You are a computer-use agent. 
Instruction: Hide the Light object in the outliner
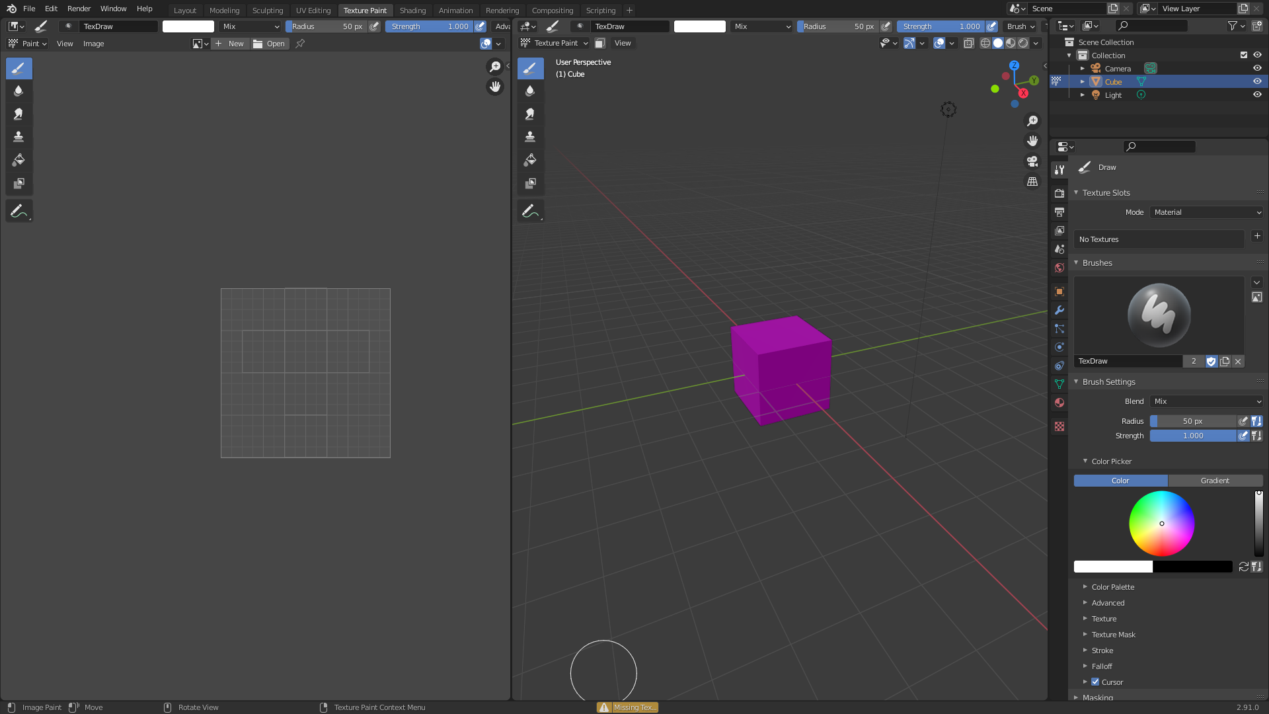pyautogui.click(x=1257, y=95)
